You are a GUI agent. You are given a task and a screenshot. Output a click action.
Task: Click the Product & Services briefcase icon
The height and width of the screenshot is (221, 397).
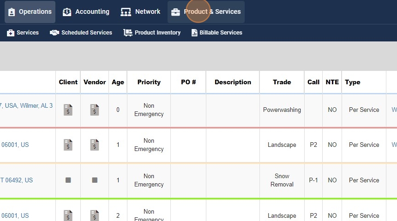coord(175,12)
